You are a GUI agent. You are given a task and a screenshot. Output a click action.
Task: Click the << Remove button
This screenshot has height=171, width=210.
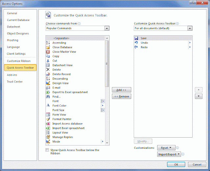[121, 96]
